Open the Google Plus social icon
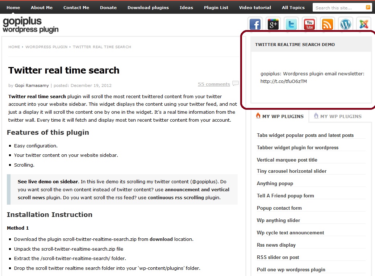The image size is (375, 276). click(x=273, y=24)
